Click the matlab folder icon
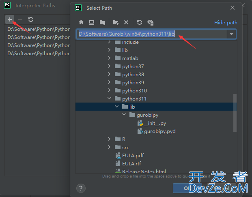 pos(118,58)
